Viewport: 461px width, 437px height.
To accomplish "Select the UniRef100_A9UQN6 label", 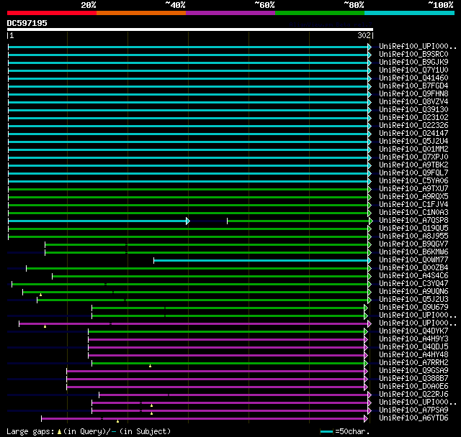I will click(413, 292).
